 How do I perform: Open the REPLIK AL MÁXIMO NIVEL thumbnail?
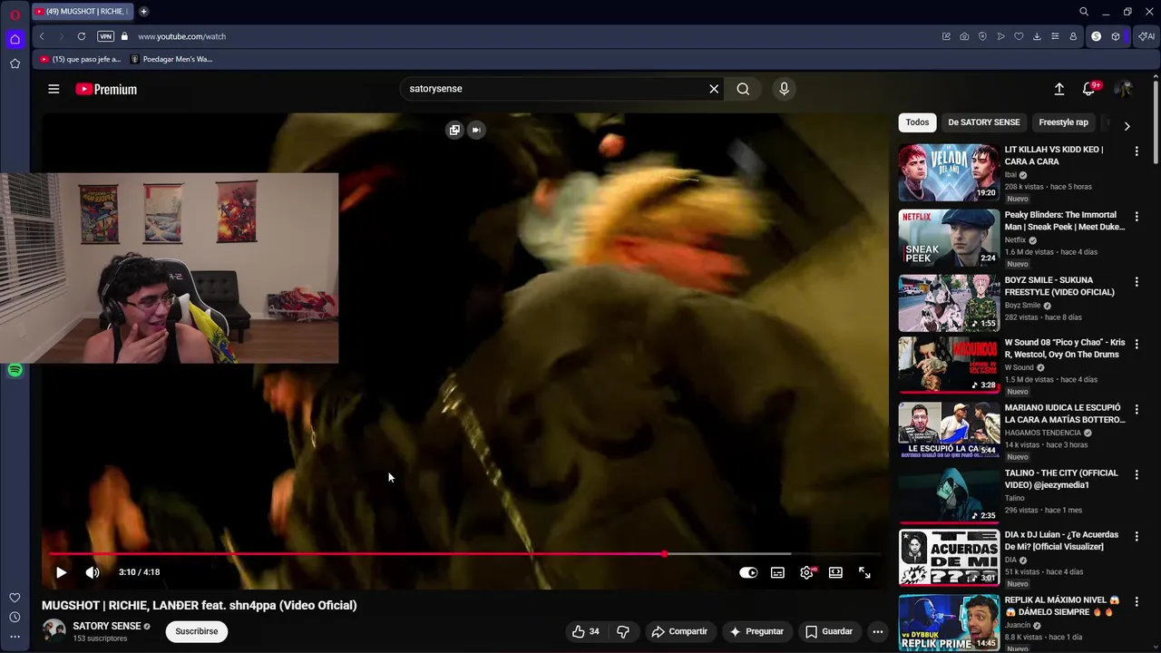(x=949, y=622)
